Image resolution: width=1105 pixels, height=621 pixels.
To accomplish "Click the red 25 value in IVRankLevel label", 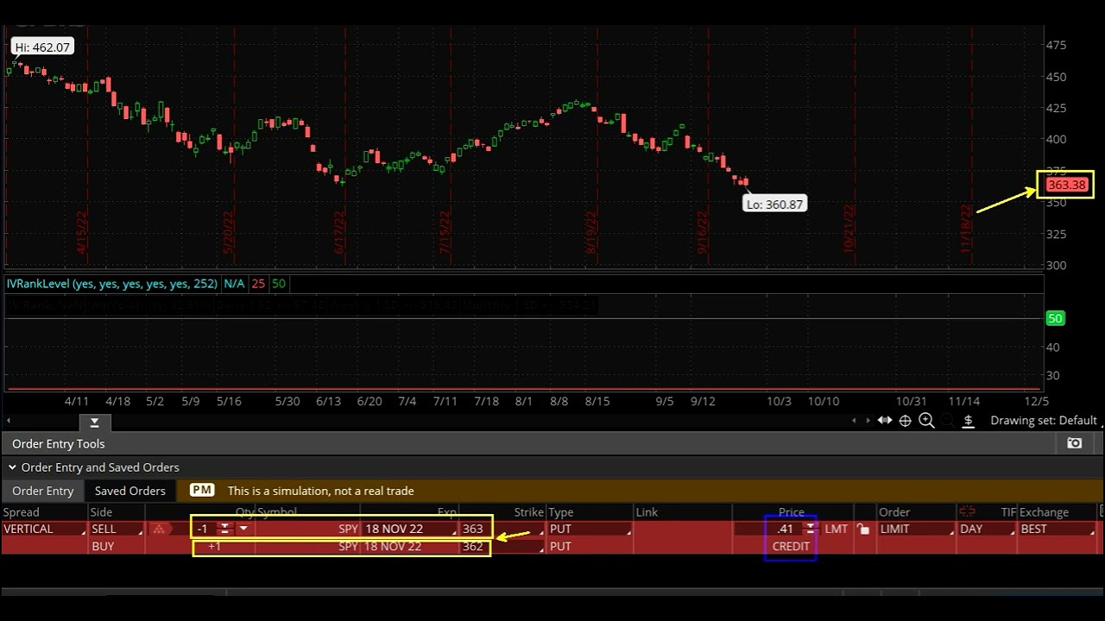I will [x=258, y=283].
